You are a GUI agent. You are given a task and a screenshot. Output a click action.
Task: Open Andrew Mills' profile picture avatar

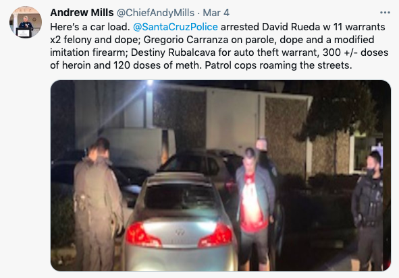pyautogui.click(x=26, y=22)
